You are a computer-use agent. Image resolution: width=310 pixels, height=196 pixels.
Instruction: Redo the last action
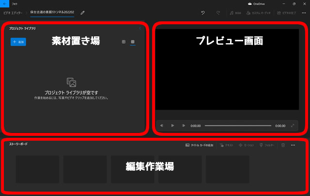click(x=218, y=13)
